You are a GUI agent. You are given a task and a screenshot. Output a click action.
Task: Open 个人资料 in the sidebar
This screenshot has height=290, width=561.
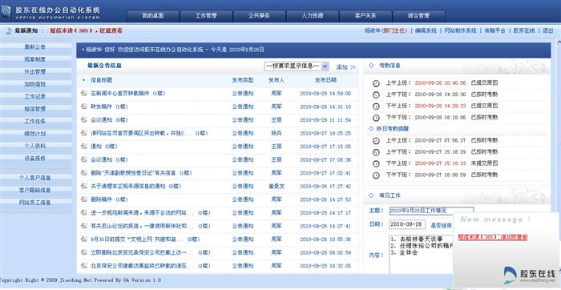point(35,146)
